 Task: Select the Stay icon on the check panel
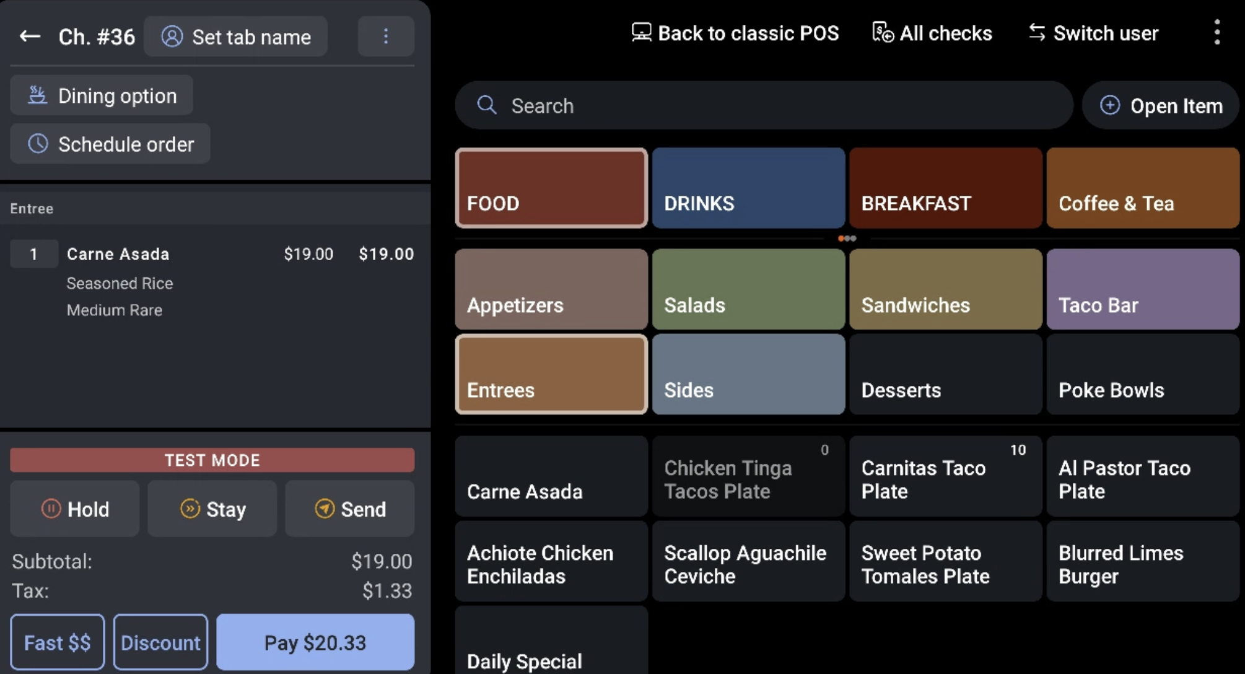click(x=190, y=509)
